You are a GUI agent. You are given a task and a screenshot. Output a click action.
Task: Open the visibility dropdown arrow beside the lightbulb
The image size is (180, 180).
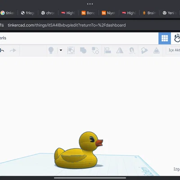pos(61,50)
